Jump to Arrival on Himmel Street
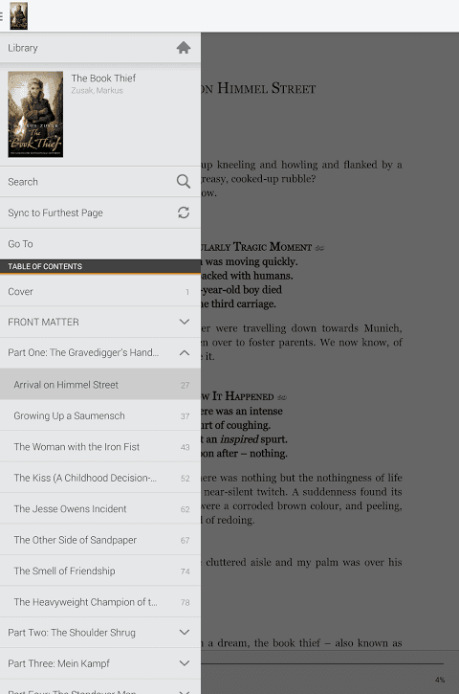Screen dimensions: 459x694 point(100,385)
